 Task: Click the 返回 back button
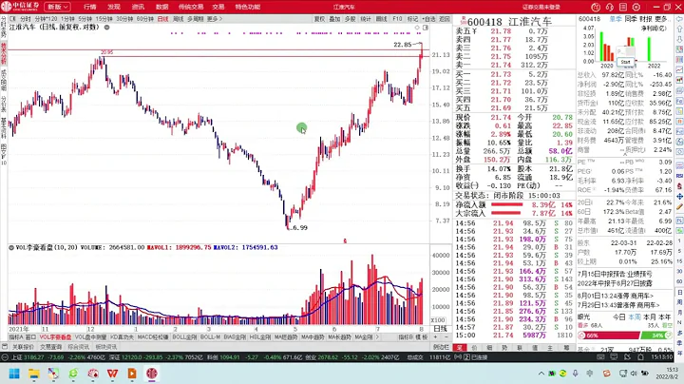point(444,19)
